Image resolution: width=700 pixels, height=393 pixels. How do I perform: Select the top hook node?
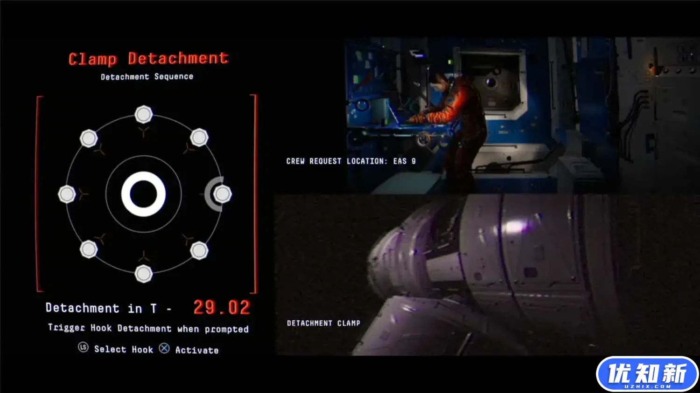(x=143, y=114)
